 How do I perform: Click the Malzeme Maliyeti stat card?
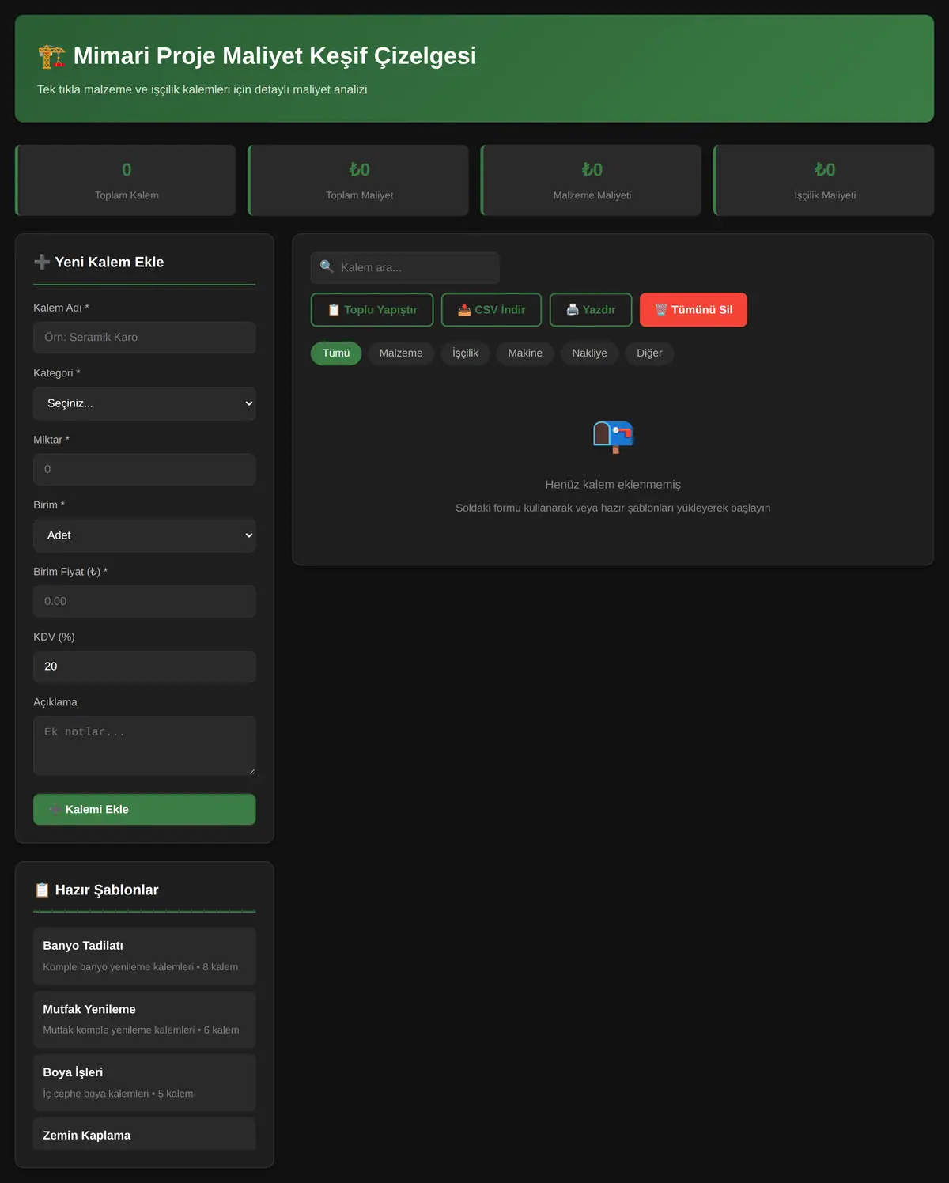pyautogui.click(x=592, y=180)
